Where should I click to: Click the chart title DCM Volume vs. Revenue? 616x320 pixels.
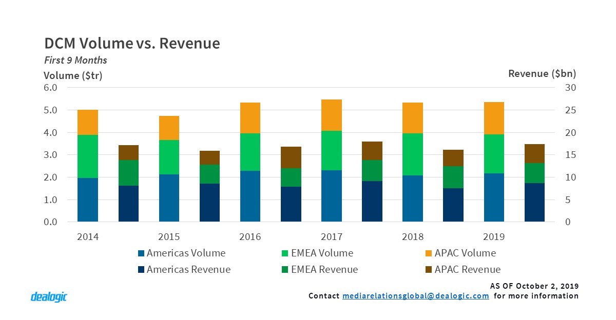point(132,44)
